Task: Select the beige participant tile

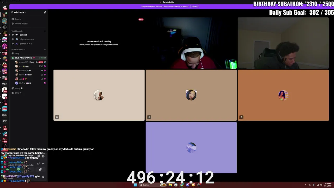Action: [99, 95]
